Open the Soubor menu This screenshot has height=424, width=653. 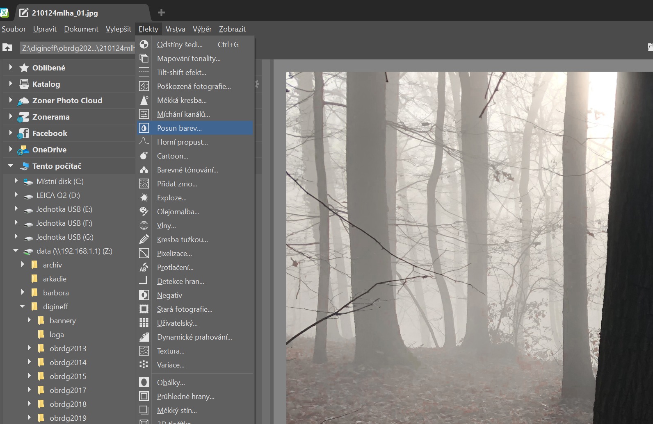[14, 29]
